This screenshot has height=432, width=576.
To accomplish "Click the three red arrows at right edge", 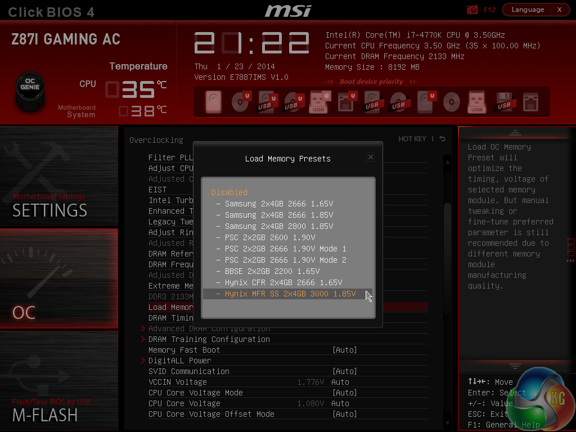I will click(x=570, y=261).
